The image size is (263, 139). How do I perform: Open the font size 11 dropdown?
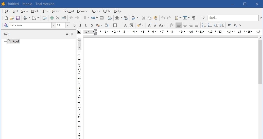[68, 25]
